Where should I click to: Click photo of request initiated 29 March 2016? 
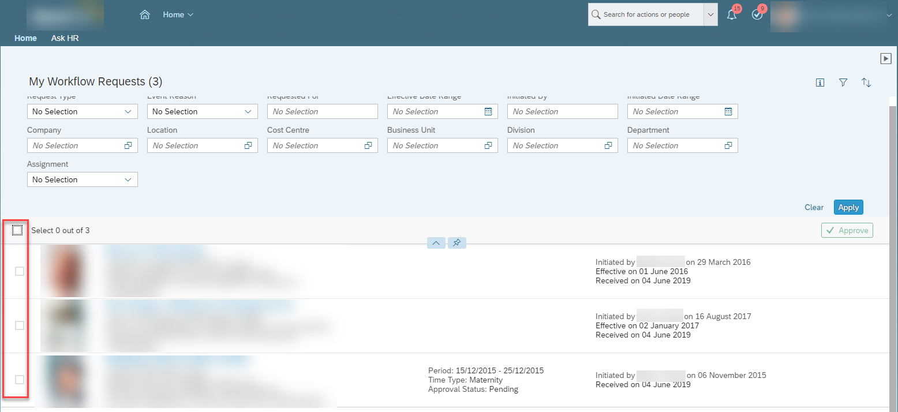[x=64, y=271]
